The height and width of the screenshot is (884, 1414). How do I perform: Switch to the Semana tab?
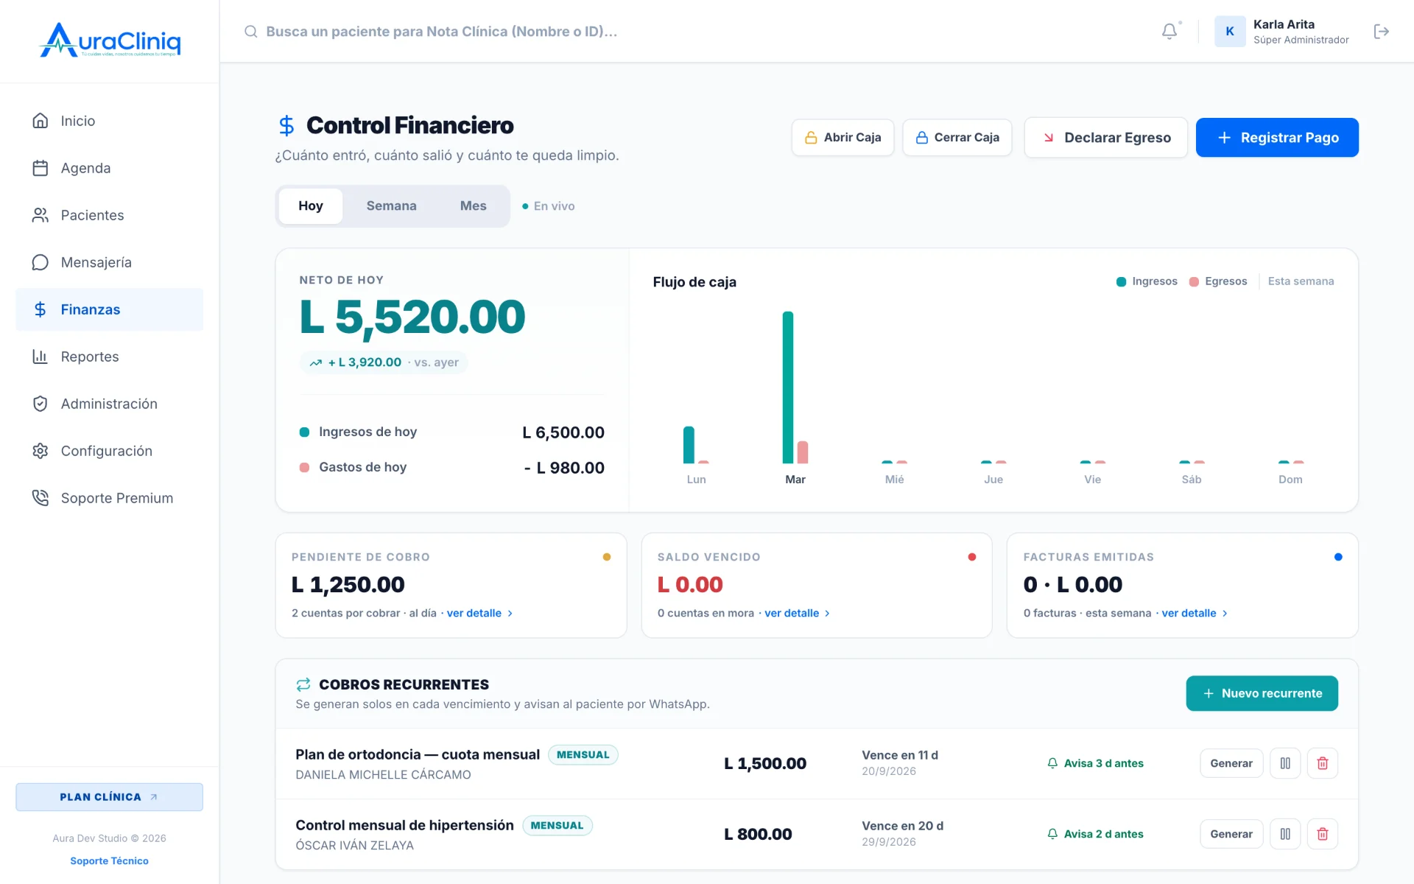pyautogui.click(x=392, y=206)
